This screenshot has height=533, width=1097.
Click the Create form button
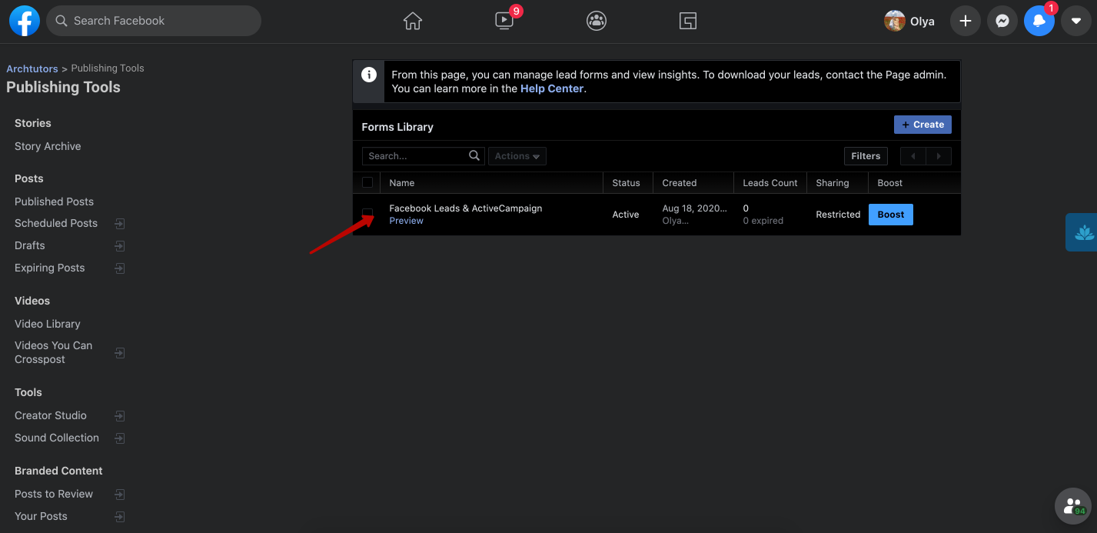[x=922, y=125]
